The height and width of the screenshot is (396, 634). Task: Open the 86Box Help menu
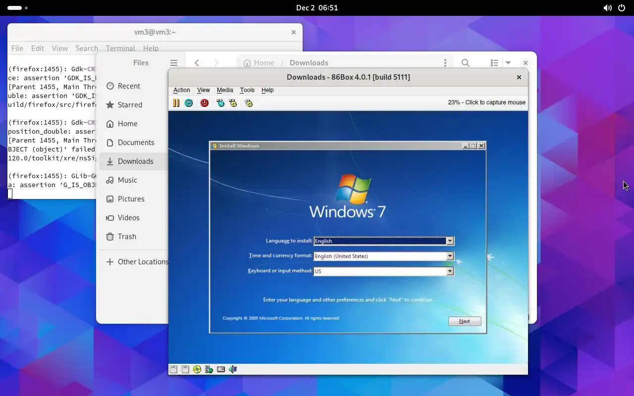pyautogui.click(x=267, y=90)
